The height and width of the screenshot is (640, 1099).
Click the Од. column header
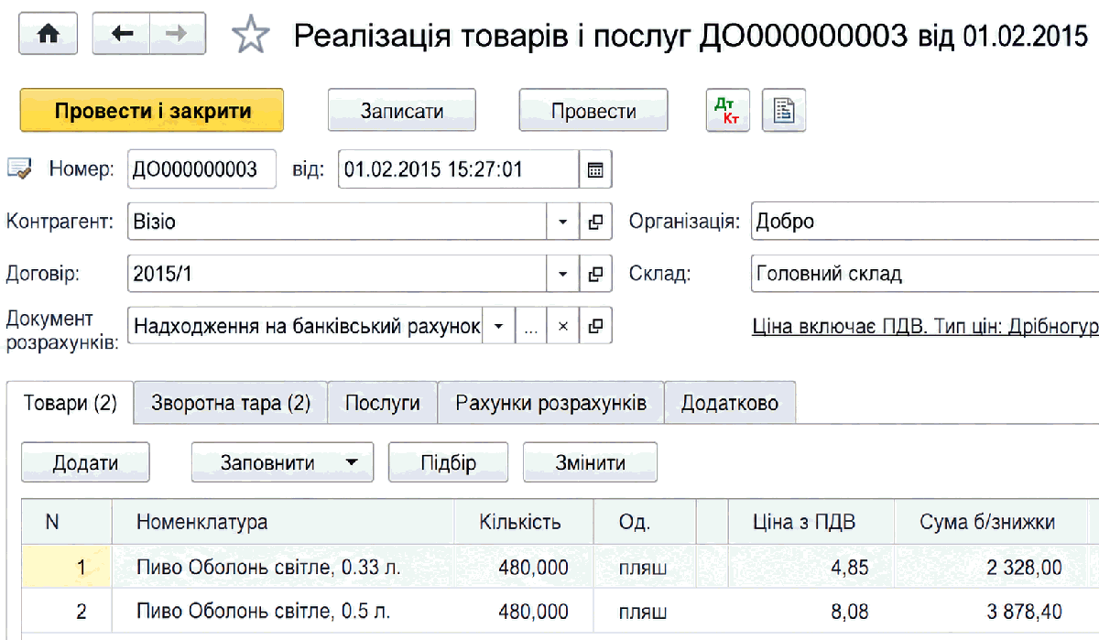coord(645,522)
